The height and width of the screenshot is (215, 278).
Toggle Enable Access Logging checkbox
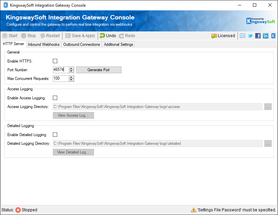pos(55,98)
